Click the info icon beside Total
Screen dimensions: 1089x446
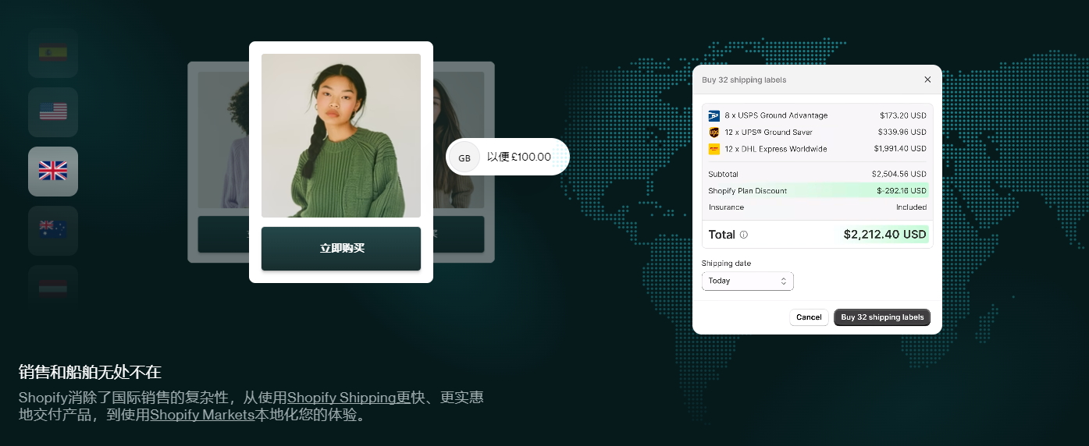click(x=743, y=235)
